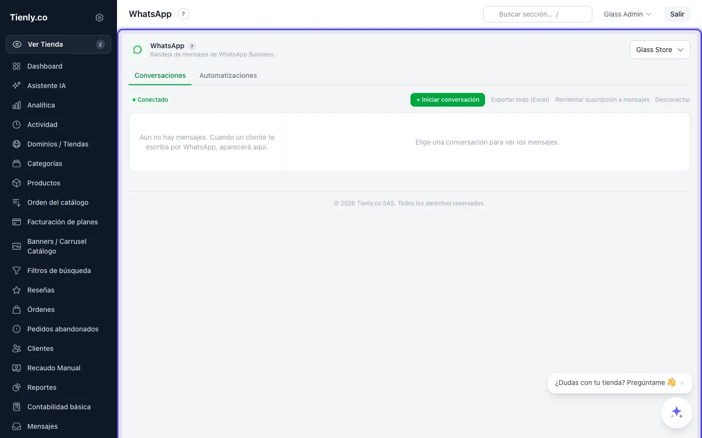Viewport: 702px width, 438px height.
Task: Click the eye icon in Ver Tienda
Action: 17,44
